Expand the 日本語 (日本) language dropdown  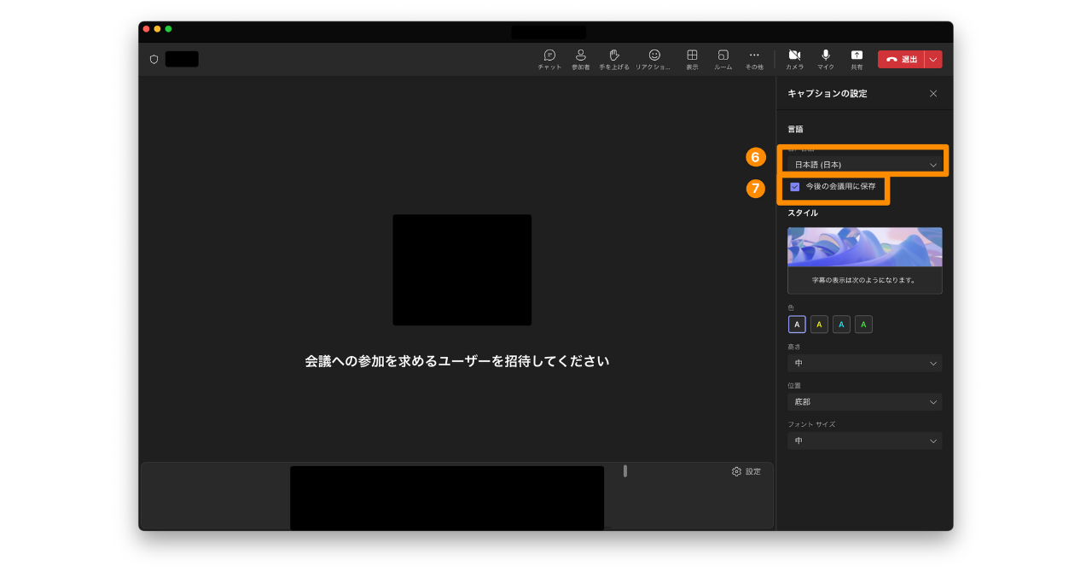point(864,165)
